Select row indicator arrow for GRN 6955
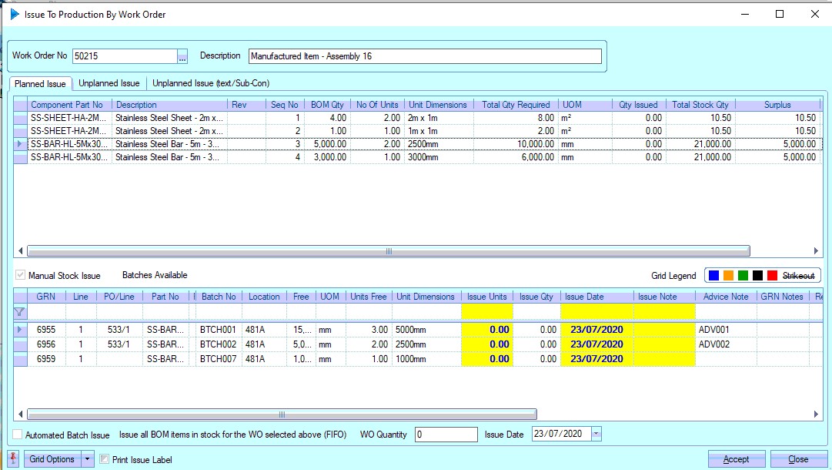Viewport: 832px width, 470px height. [20, 330]
